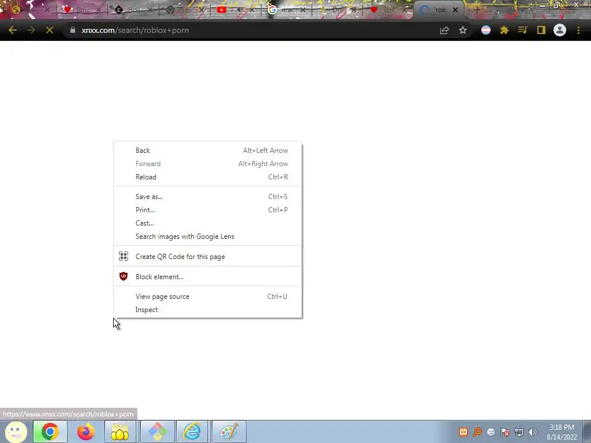Image resolution: width=591 pixels, height=443 pixels.
Task: Choose uBlock 'Block element...' entry
Action: pos(207,276)
